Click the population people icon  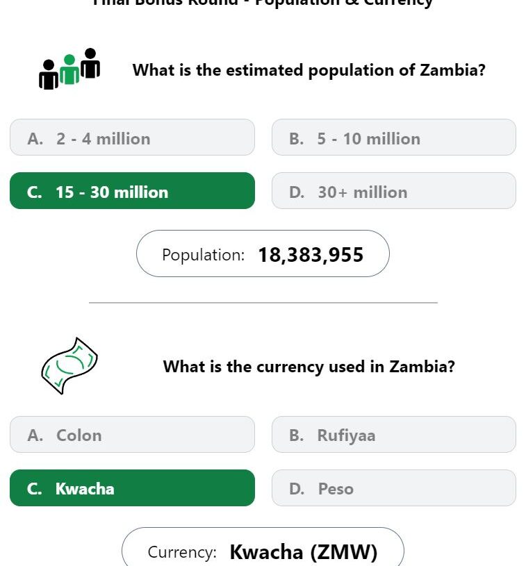(x=69, y=69)
